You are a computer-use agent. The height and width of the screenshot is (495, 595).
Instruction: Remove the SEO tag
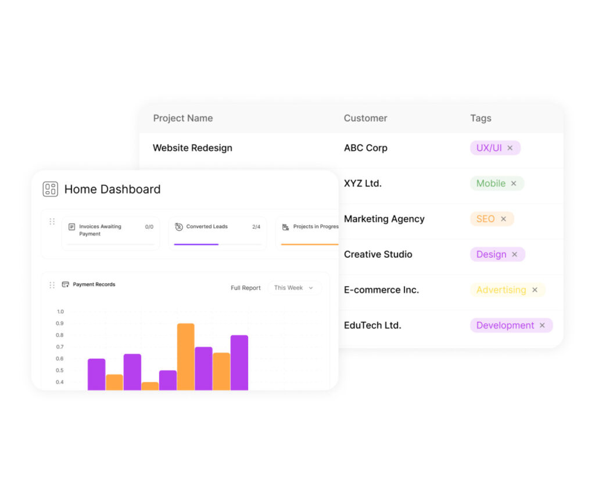point(503,219)
